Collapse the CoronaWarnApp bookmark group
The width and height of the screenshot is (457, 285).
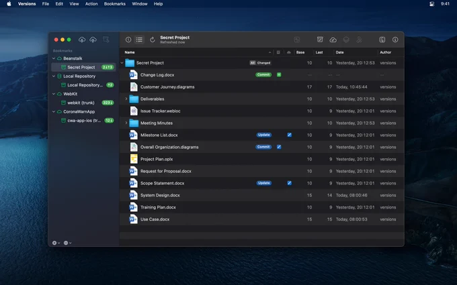click(54, 112)
